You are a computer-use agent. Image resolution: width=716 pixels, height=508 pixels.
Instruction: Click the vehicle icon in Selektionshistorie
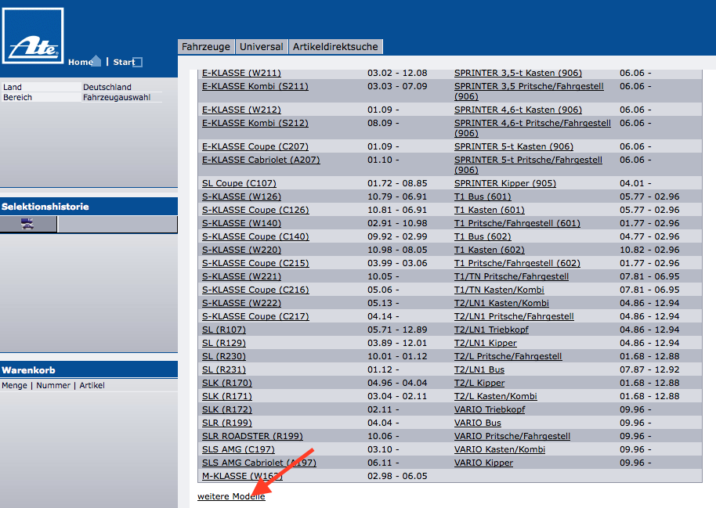28,224
